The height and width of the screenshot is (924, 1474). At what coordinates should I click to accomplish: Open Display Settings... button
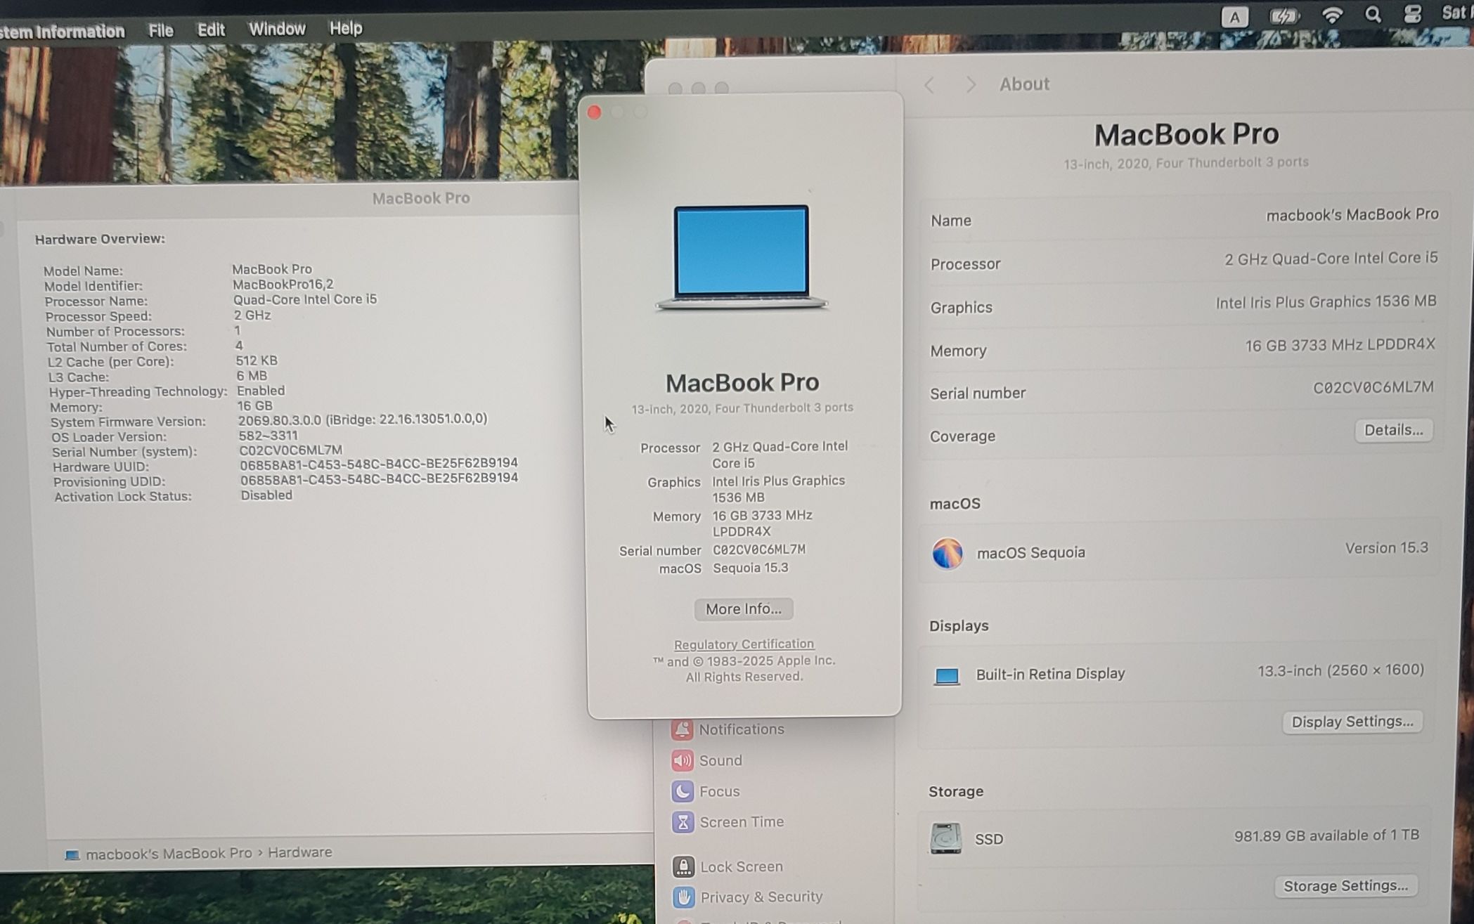(x=1352, y=722)
